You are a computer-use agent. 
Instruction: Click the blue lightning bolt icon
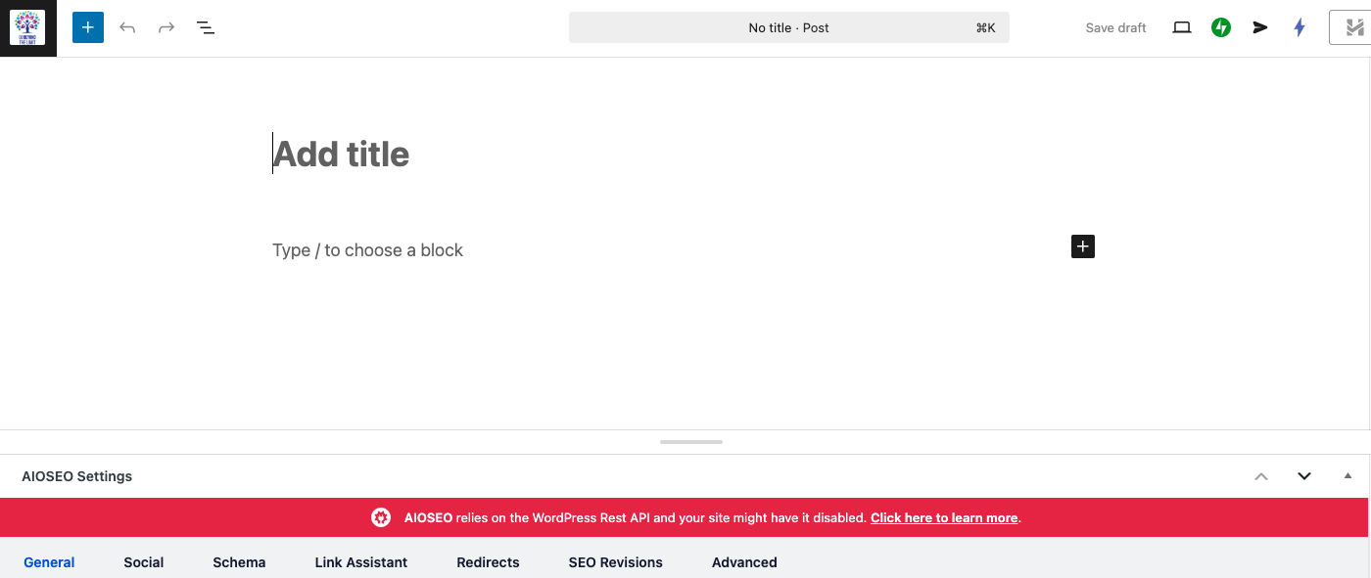[x=1300, y=27]
